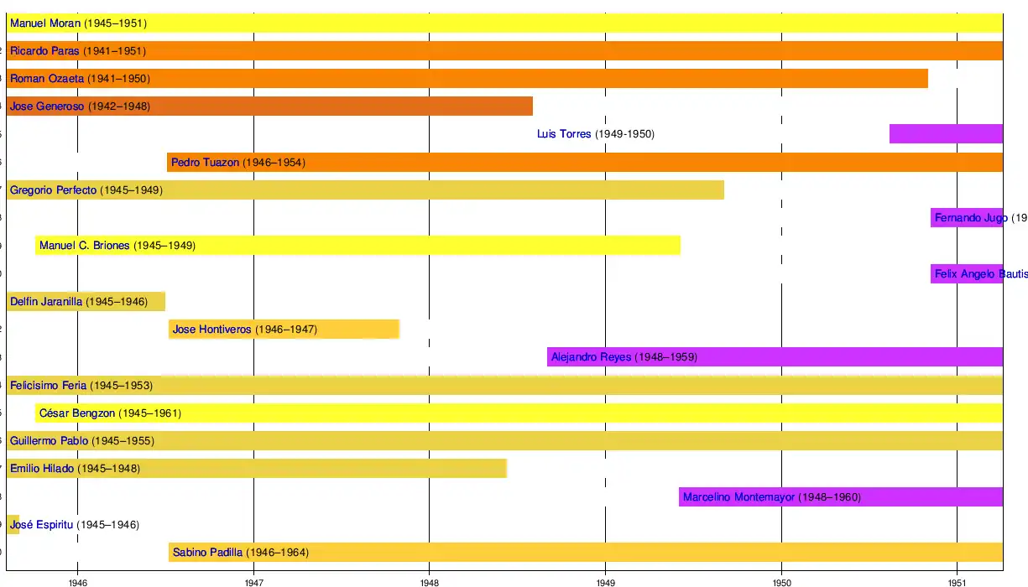Select the Jose Generoso link
This screenshot has width=1028, height=587.
(47, 106)
